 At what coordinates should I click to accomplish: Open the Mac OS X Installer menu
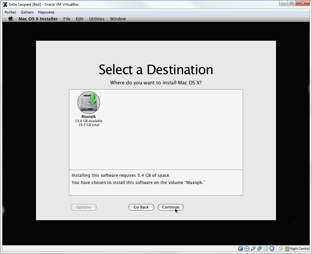[x=38, y=19]
